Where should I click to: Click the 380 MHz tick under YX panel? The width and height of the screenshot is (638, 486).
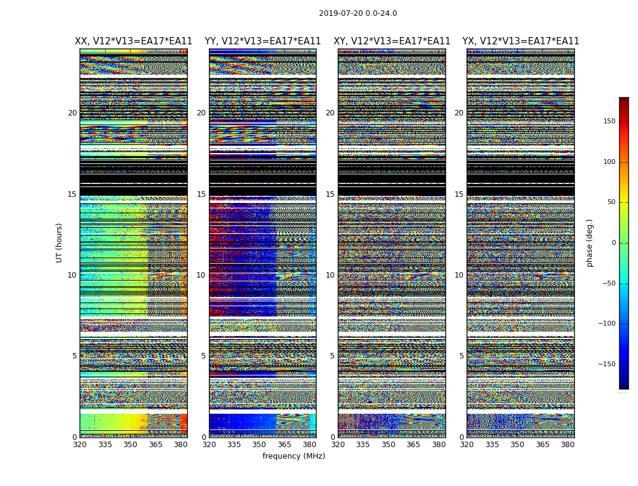click(x=568, y=445)
